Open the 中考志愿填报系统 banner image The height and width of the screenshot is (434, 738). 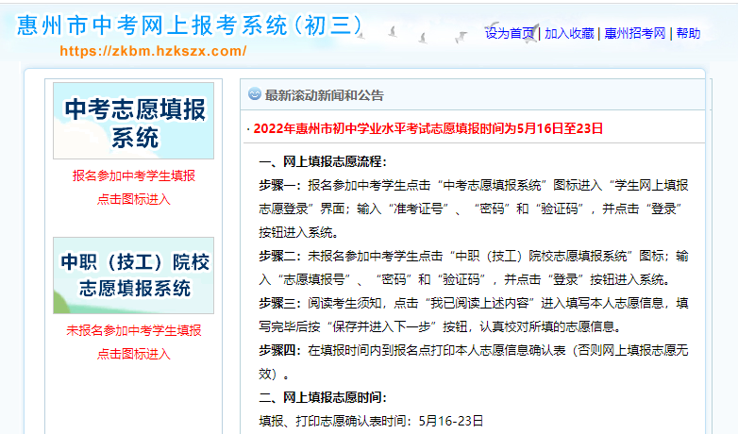tap(133, 121)
